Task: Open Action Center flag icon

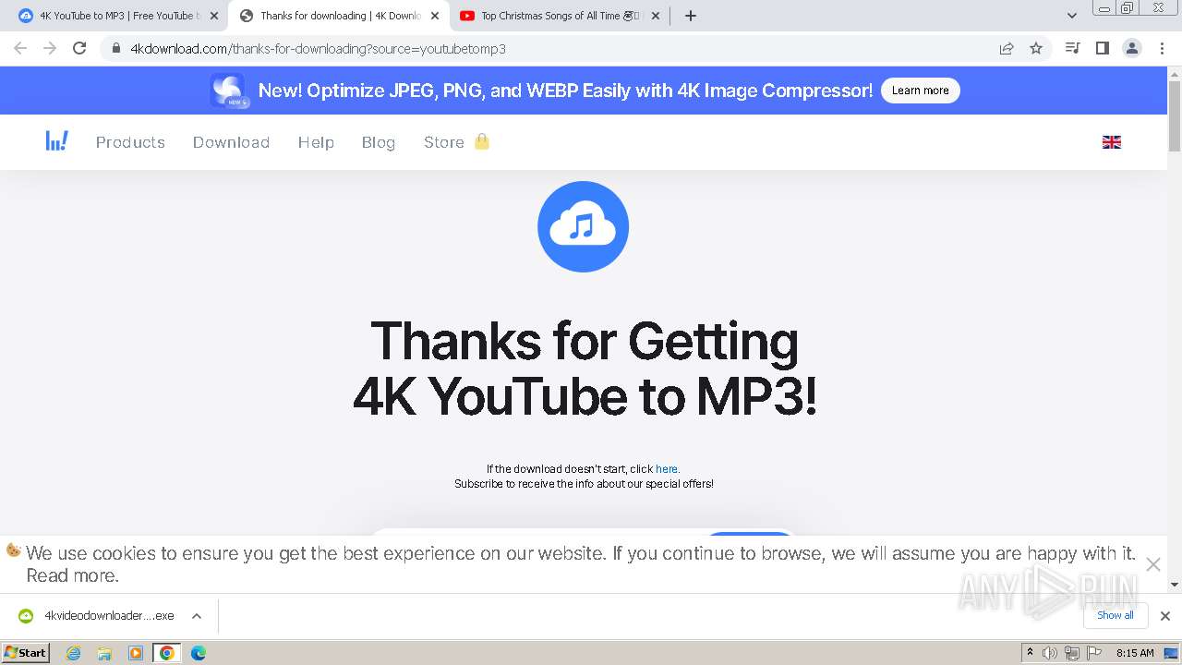Action: (1094, 653)
